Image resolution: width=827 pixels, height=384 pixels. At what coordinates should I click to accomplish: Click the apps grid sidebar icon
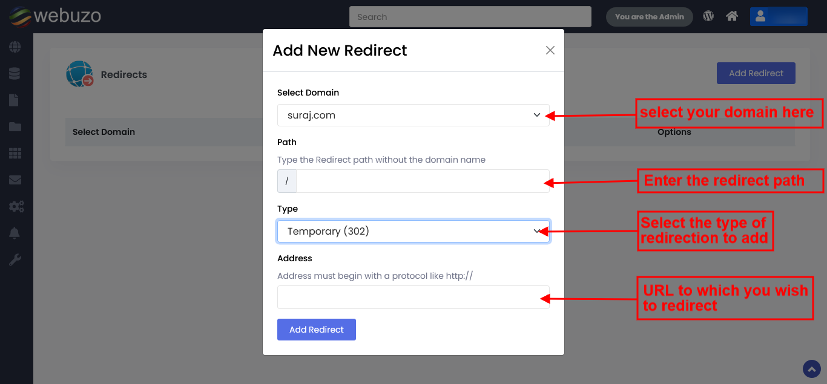point(15,153)
